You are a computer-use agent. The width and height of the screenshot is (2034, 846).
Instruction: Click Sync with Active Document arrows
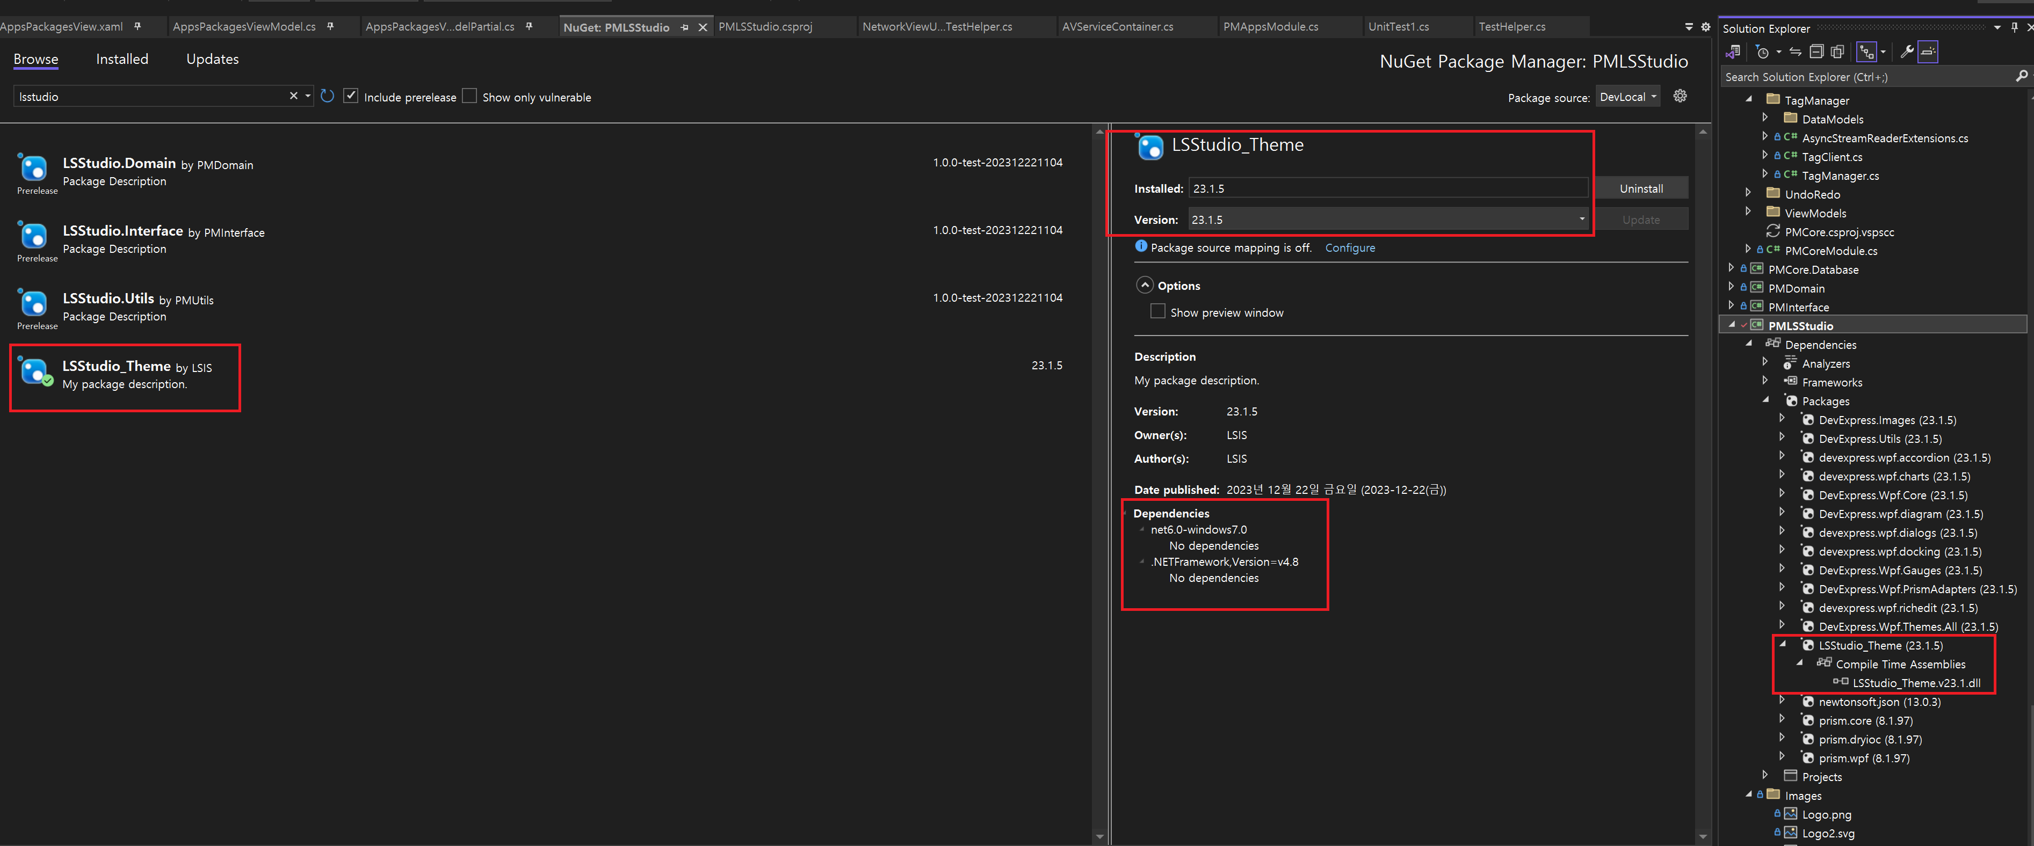tap(1795, 52)
